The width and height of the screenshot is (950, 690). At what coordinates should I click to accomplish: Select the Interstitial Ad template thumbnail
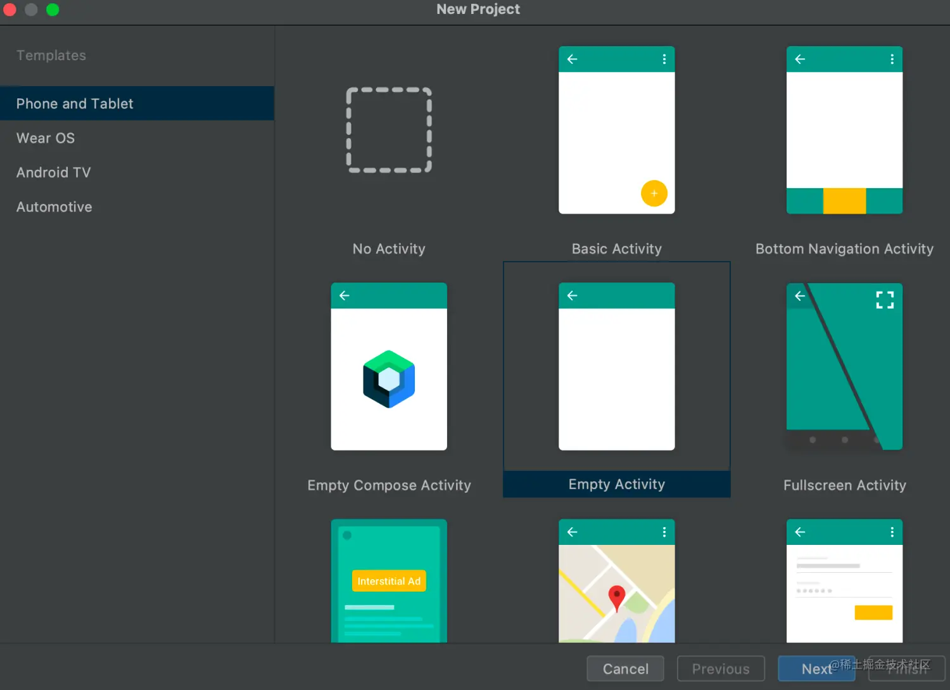point(389,581)
